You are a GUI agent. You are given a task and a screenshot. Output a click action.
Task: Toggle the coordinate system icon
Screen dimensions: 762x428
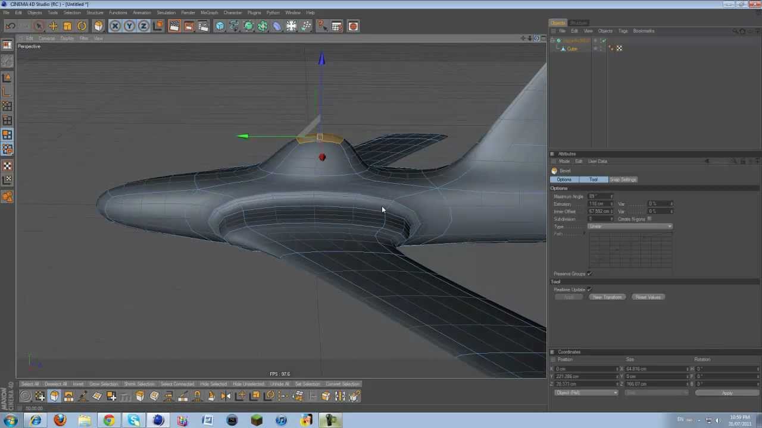158,26
